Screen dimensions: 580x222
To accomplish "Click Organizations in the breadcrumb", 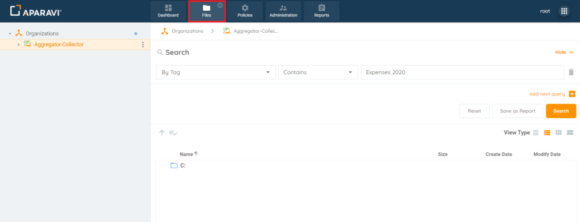I will (x=187, y=31).
